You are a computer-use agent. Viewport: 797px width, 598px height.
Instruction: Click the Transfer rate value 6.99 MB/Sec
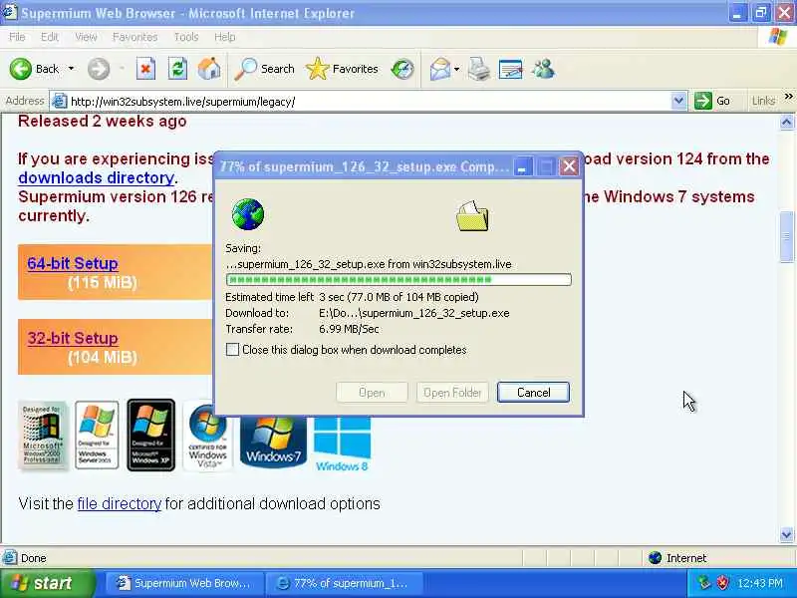pos(349,329)
